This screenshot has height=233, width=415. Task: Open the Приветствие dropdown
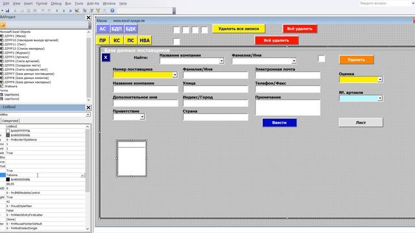[142, 116]
